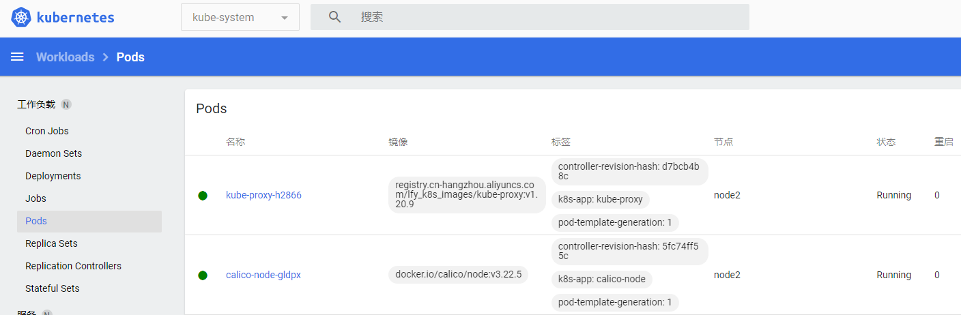Open Jobs from the sidebar
This screenshot has height=315, width=961.
(x=35, y=198)
